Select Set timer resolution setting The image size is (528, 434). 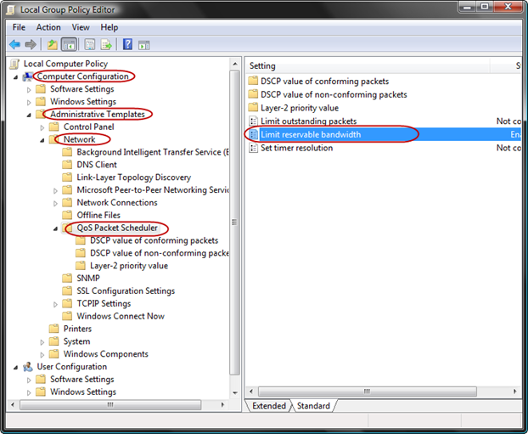point(296,148)
